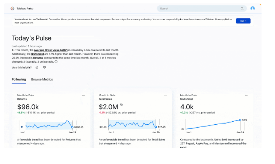The image size is (275, 164).
Task: Give thumbs up on the summary
Action: (x=37, y=67)
